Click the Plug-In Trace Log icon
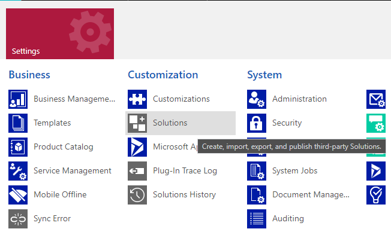391x238 pixels. coord(137,171)
